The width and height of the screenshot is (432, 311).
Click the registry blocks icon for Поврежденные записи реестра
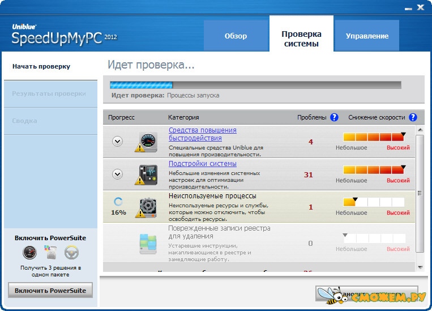148,244
